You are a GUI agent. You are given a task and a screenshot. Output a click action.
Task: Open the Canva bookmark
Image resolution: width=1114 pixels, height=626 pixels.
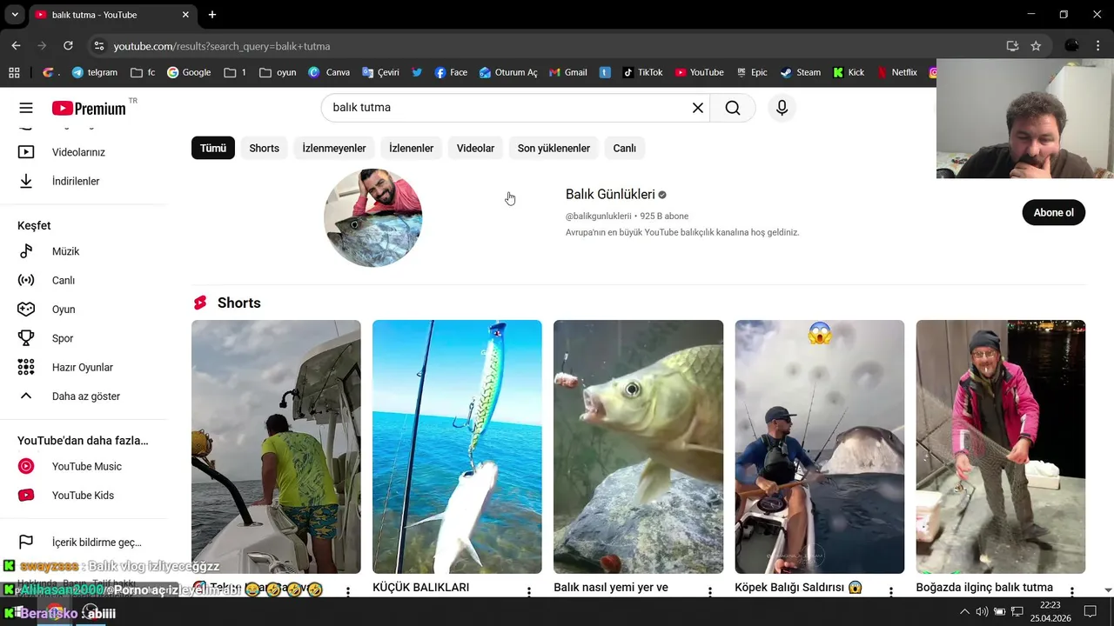click(x=329, y=72)
